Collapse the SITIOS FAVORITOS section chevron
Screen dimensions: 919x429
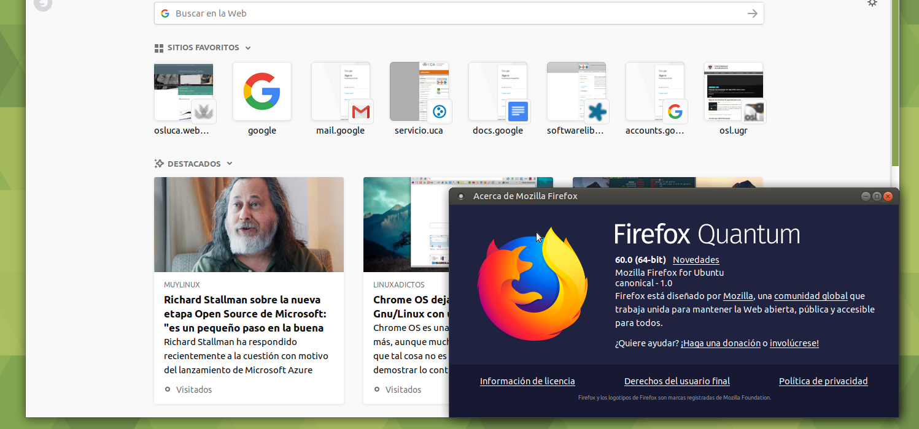pos(247,47)
